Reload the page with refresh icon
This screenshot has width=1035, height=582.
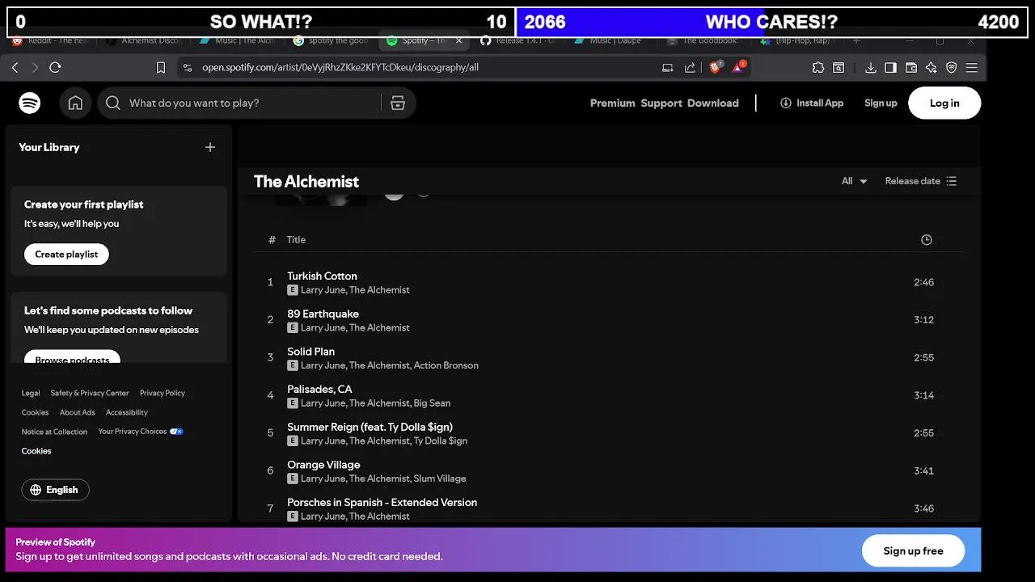point(55,68)
